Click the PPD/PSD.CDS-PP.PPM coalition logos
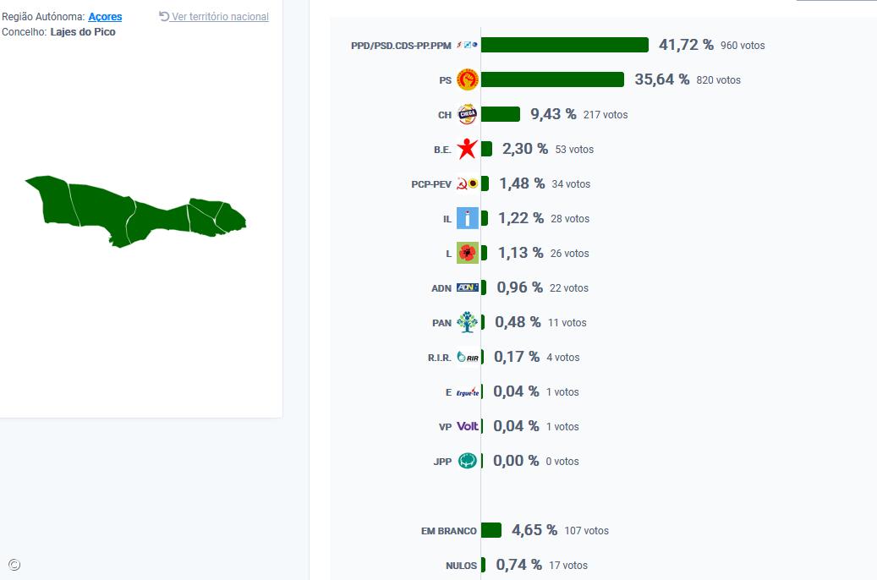Screen dimensions: 877x580 467,45
